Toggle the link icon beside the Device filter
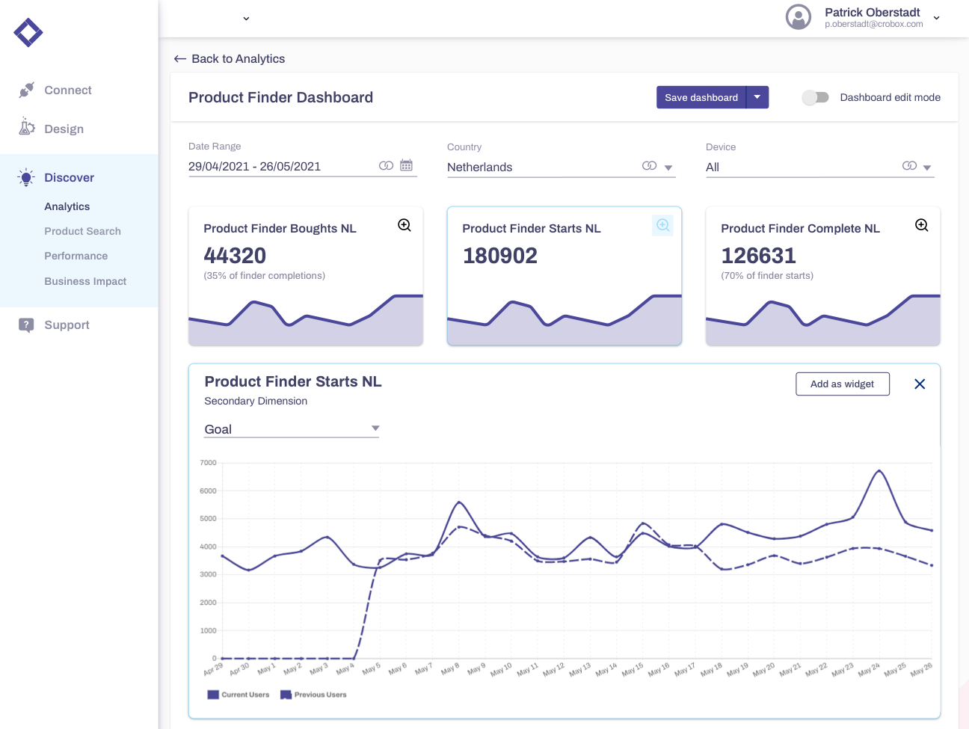The height and width of the screenshot is (729, 969). (x=909, y=165)
